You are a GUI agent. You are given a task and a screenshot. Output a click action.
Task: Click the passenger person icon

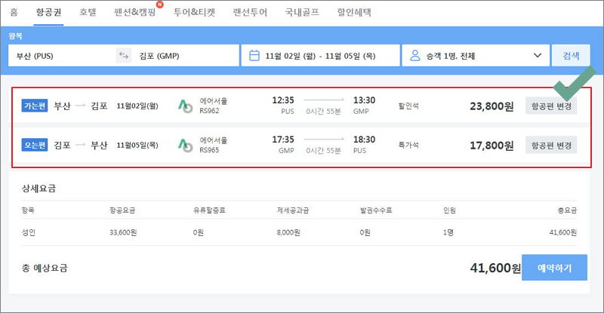pyautogui.click(x=414, y=56)
